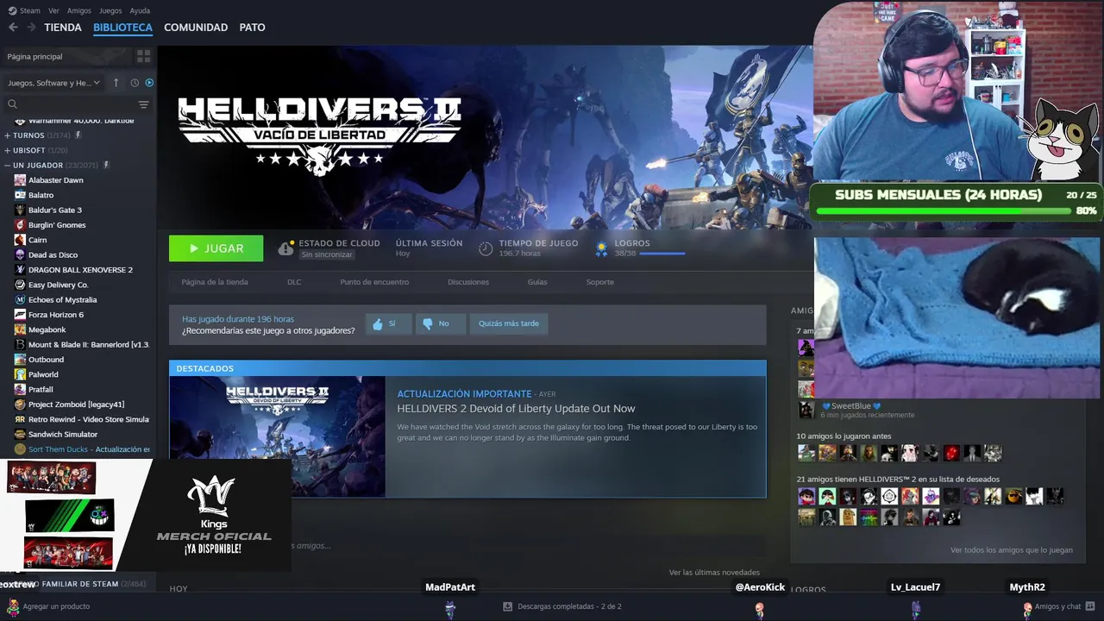Click the Balatro game icon
Viewport: 1104px width, 621px height.
tap(20, 195)
